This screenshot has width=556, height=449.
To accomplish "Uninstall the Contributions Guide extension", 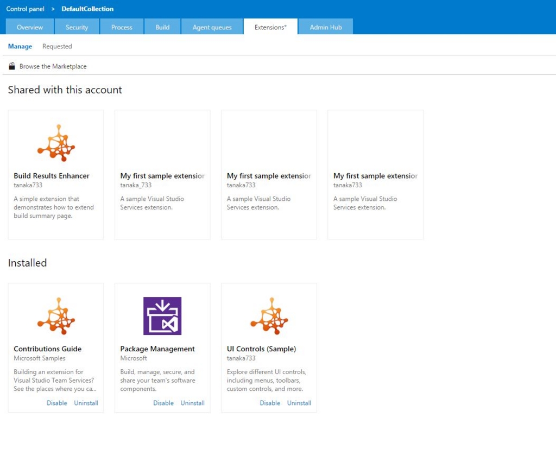I will coord(86,403).
